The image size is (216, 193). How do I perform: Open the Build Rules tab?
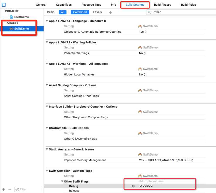(x=188, y=5)
